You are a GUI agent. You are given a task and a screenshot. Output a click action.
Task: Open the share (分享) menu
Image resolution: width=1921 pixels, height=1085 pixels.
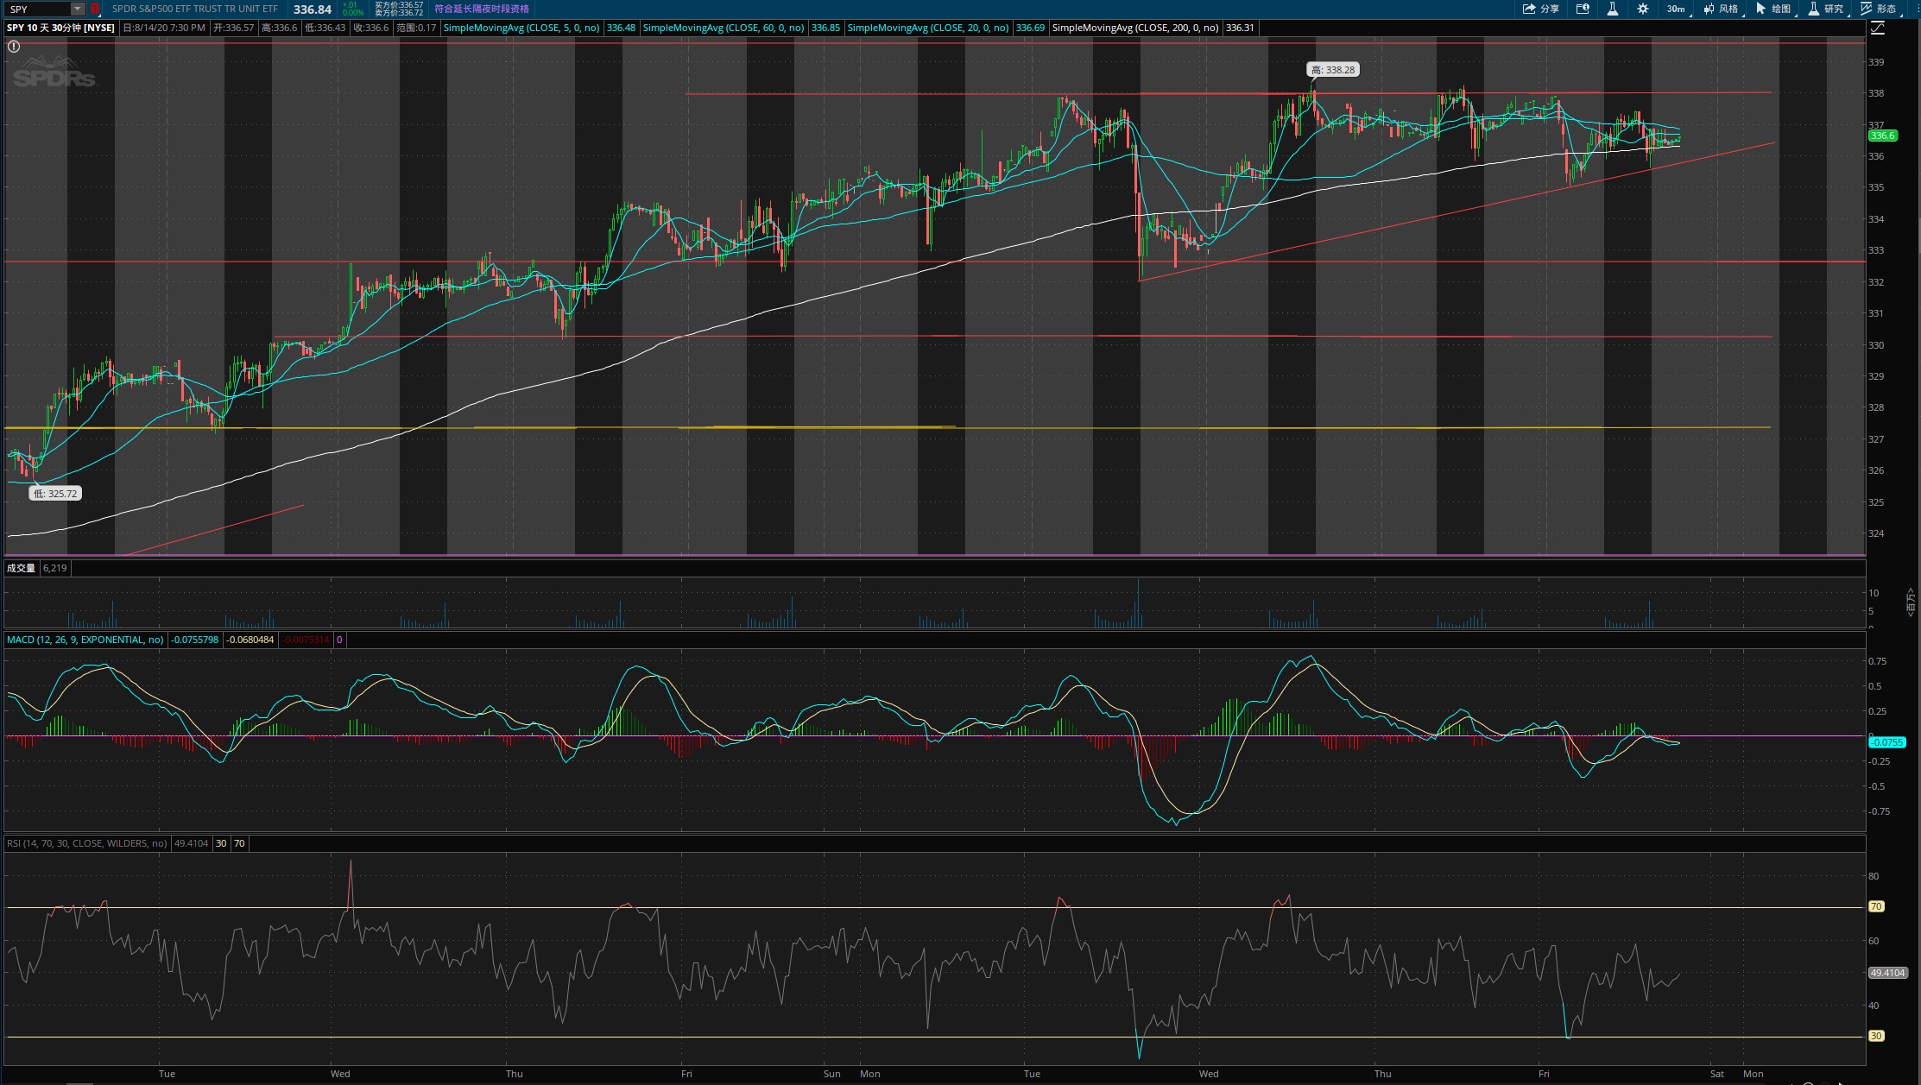1541,9
